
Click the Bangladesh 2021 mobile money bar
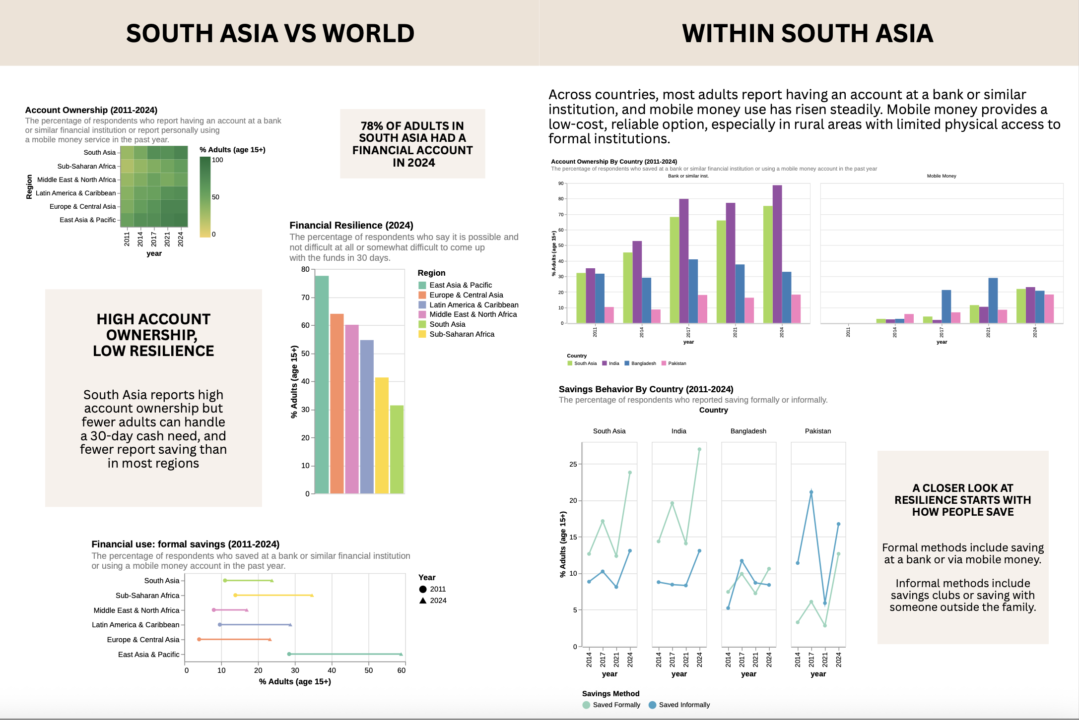point(993,300)
